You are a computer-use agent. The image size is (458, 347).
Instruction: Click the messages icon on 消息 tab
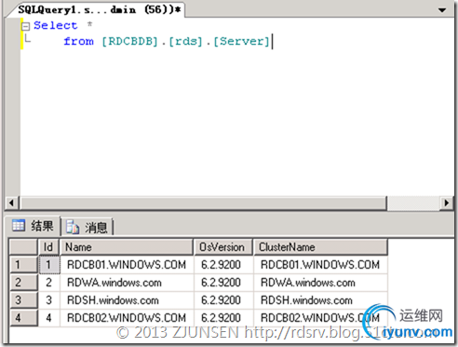pyautogui.click(x=73, y=227)
